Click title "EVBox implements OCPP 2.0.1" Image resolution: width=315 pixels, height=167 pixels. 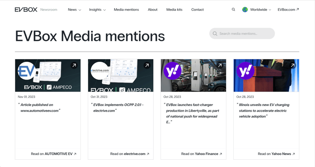click(x=117, y=108)
